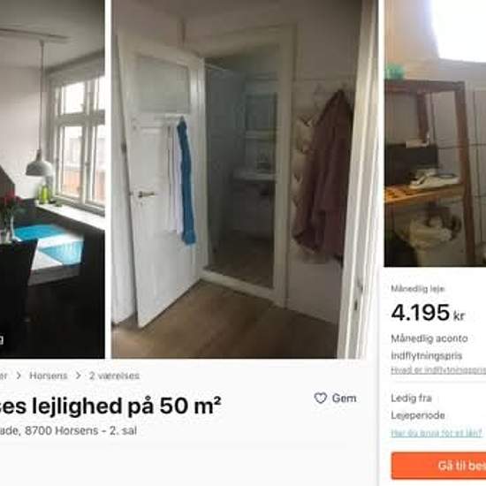This screenshot has width=486, height=486.
Task: Click the chevron before 2 værelses breadcrumb
Action: click(x=79, y=376)
